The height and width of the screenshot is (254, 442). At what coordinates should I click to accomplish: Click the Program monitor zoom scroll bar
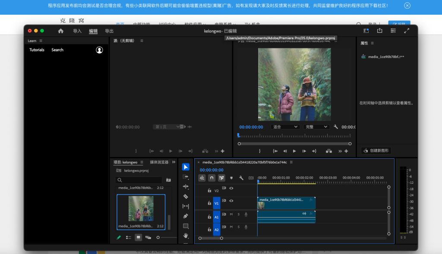pos(294,144)
